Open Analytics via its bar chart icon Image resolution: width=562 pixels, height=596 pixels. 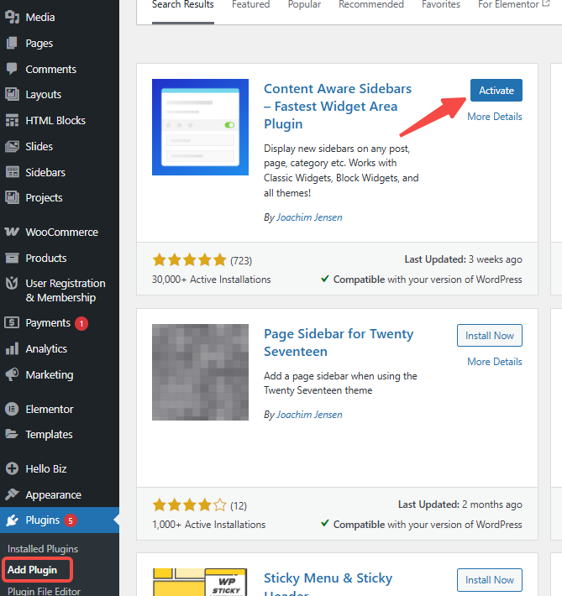pyautogui.click(x=12, y=349)
